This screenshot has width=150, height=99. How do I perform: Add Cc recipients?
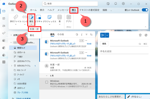(140, 44)
